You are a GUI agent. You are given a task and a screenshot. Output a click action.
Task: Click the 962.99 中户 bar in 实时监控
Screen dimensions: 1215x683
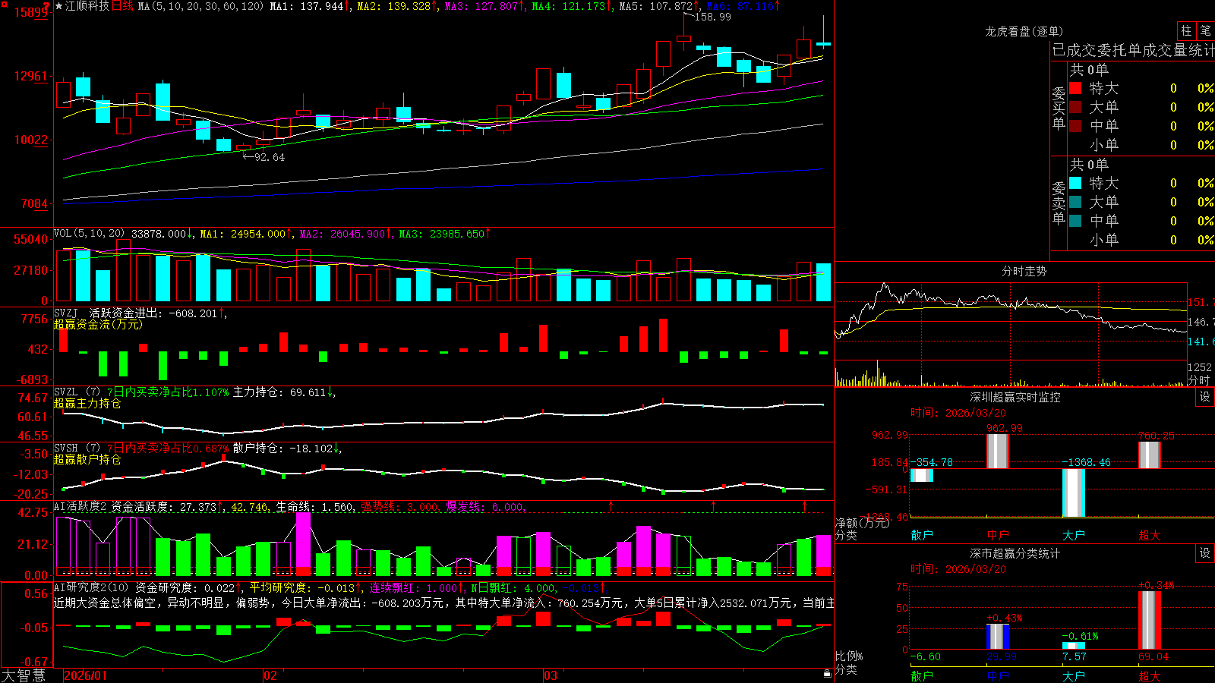tap(998, 452)
